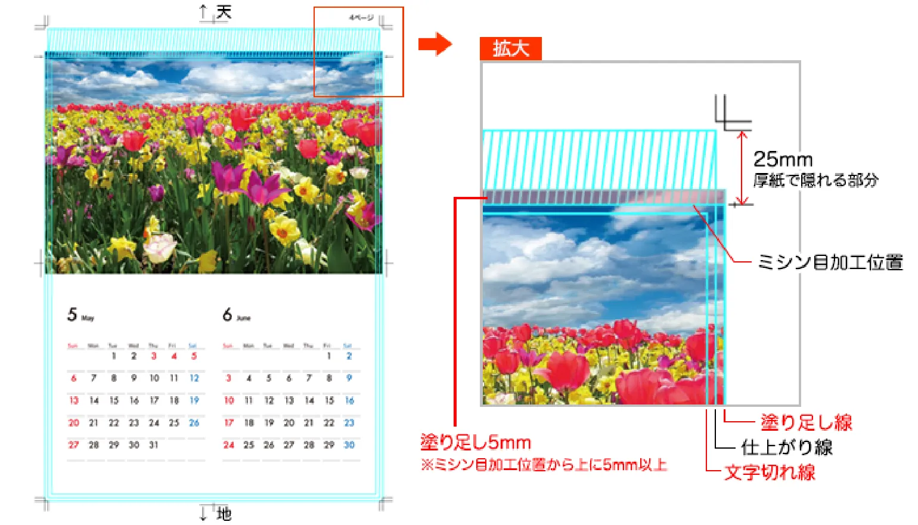Click date 31 in May calendar
The image size is (918, 525).
(154, 445)
